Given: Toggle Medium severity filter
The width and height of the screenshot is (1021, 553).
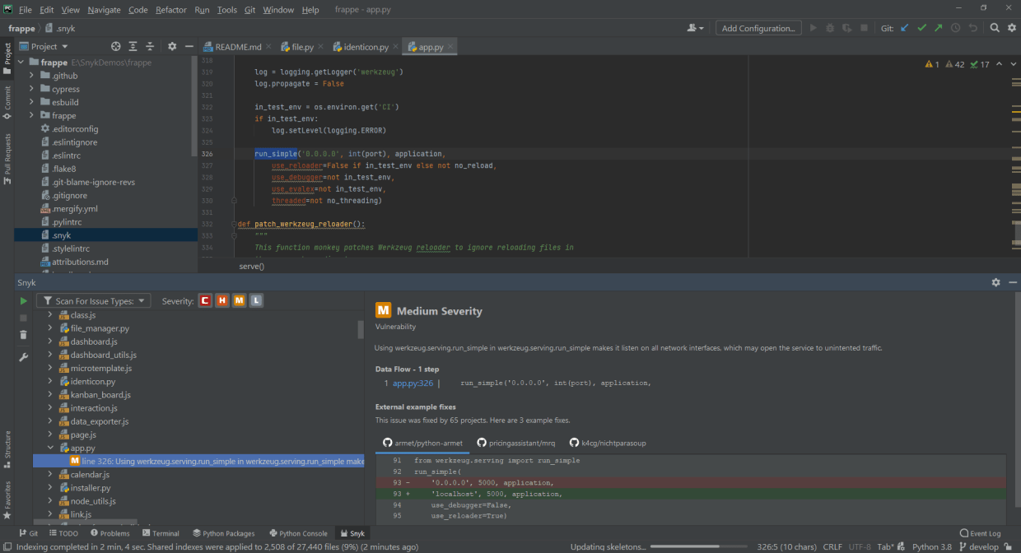Looking at the screenshot, I should 239,301.
